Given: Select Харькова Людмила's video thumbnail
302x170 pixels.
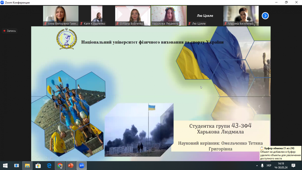Looking at the screenshot, I should [x=169, y=16].
